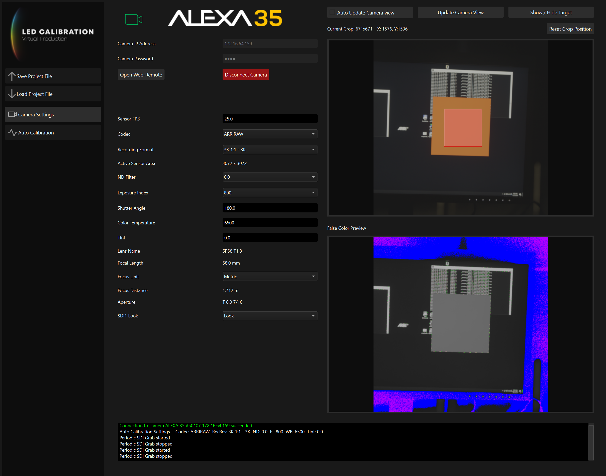Click the ALEXA 35 logo
Screen dimensions: 606x476
tap(225, 18)
